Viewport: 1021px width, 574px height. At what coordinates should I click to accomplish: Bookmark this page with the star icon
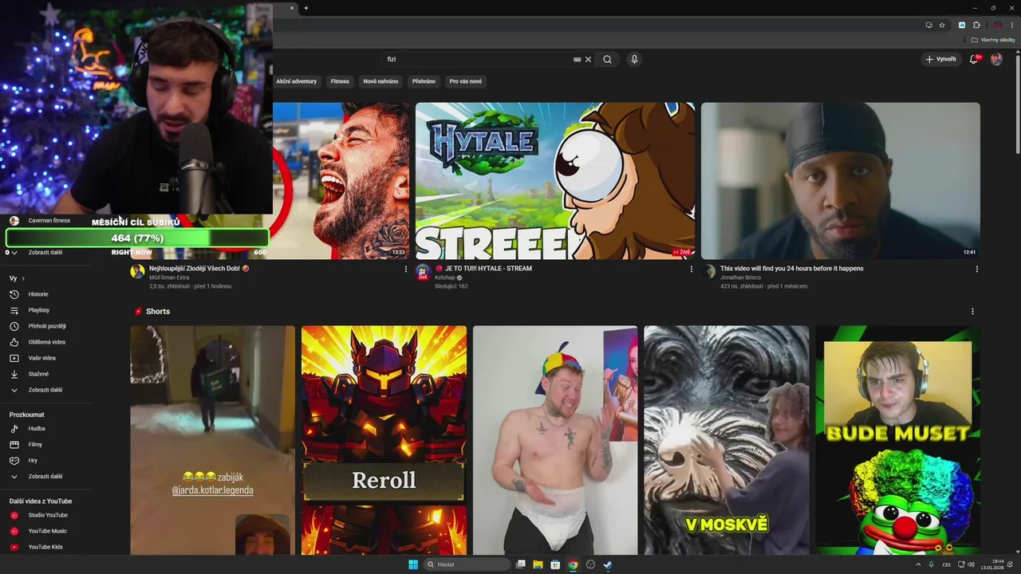click(x=942, y=25)
